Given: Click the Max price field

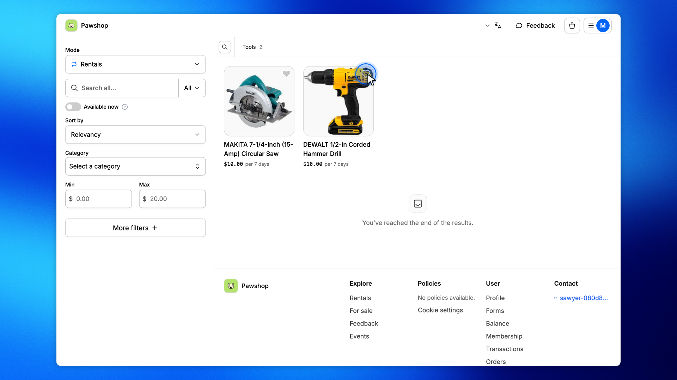Looking at the screenshot, I should point(172,199).
